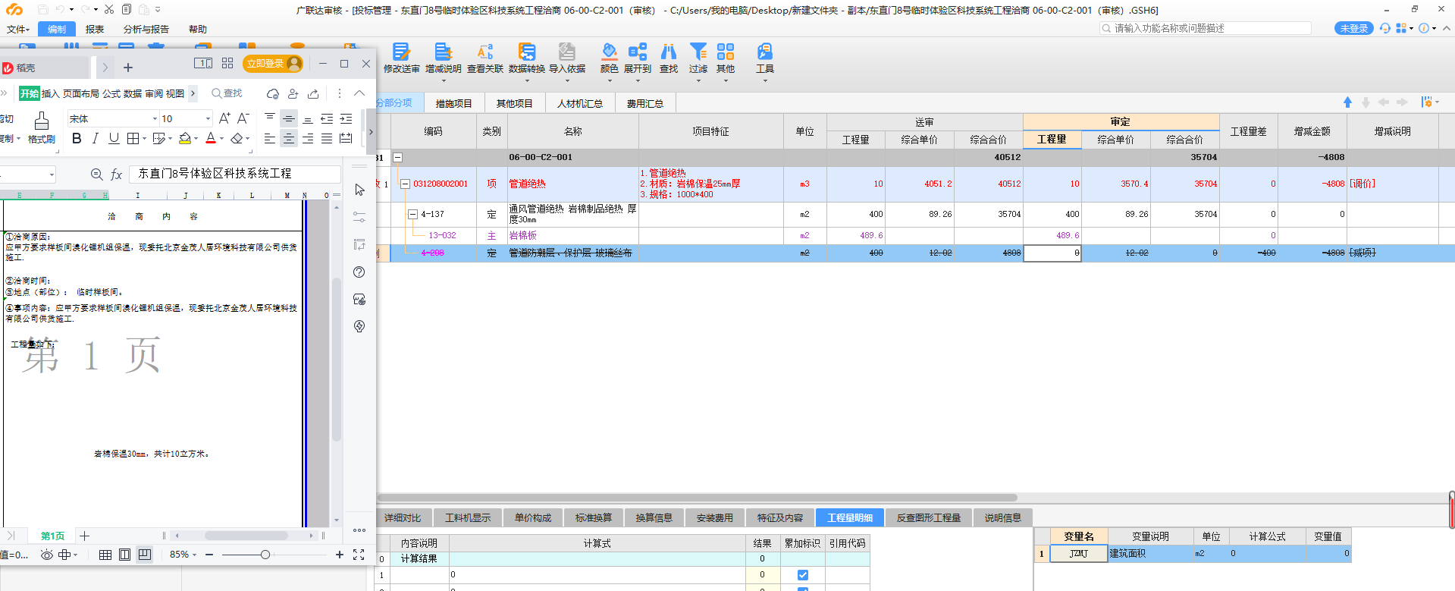The image size is (1455, 591).
Task: Open the 特征及内容 bottom tab
Action: [780, 518]
